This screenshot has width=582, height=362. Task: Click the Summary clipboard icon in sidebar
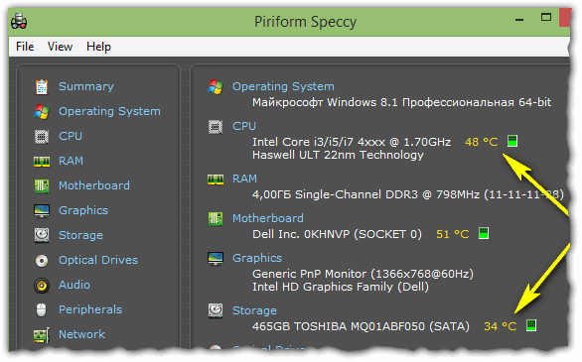coord(42,87)
